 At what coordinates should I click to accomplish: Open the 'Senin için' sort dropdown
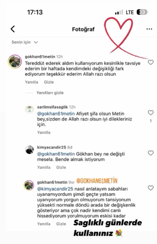click(x=25, y=42)
